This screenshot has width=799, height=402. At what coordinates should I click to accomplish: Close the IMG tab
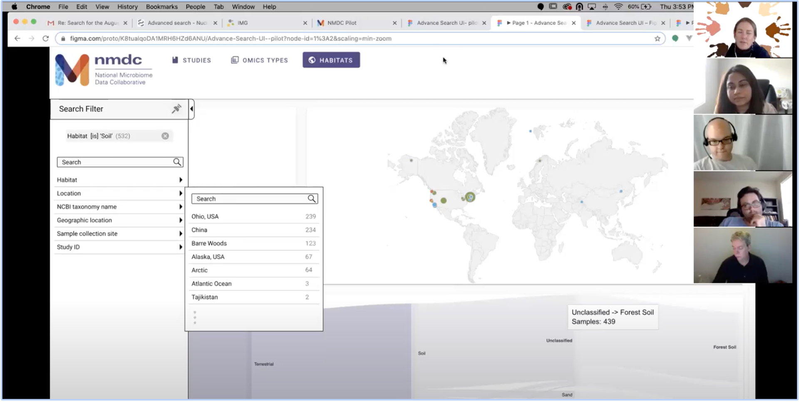tap(305, 23)
